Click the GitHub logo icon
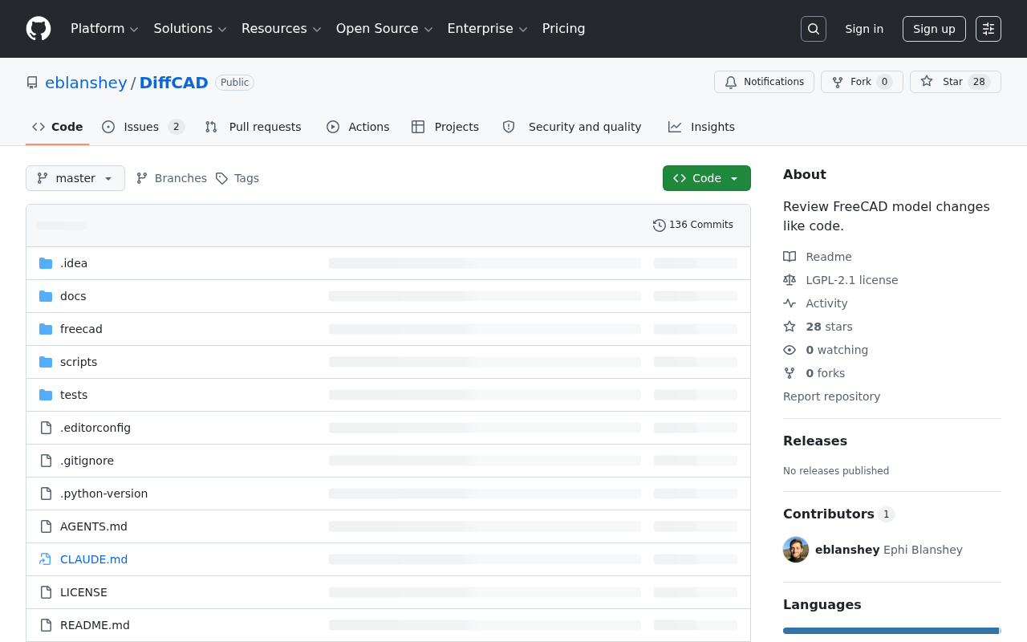Screen dimensions: 1027x642 tap(39, 29)
